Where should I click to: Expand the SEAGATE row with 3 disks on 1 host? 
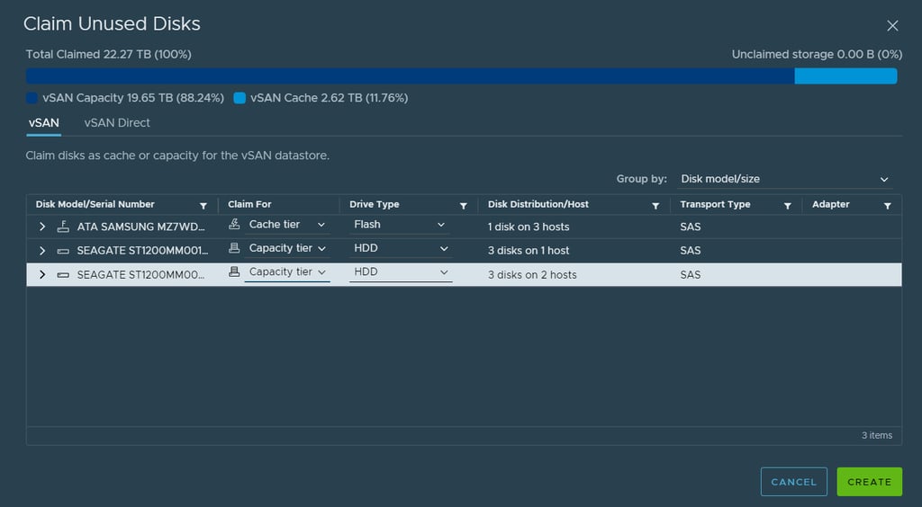(x=42, y=250)
